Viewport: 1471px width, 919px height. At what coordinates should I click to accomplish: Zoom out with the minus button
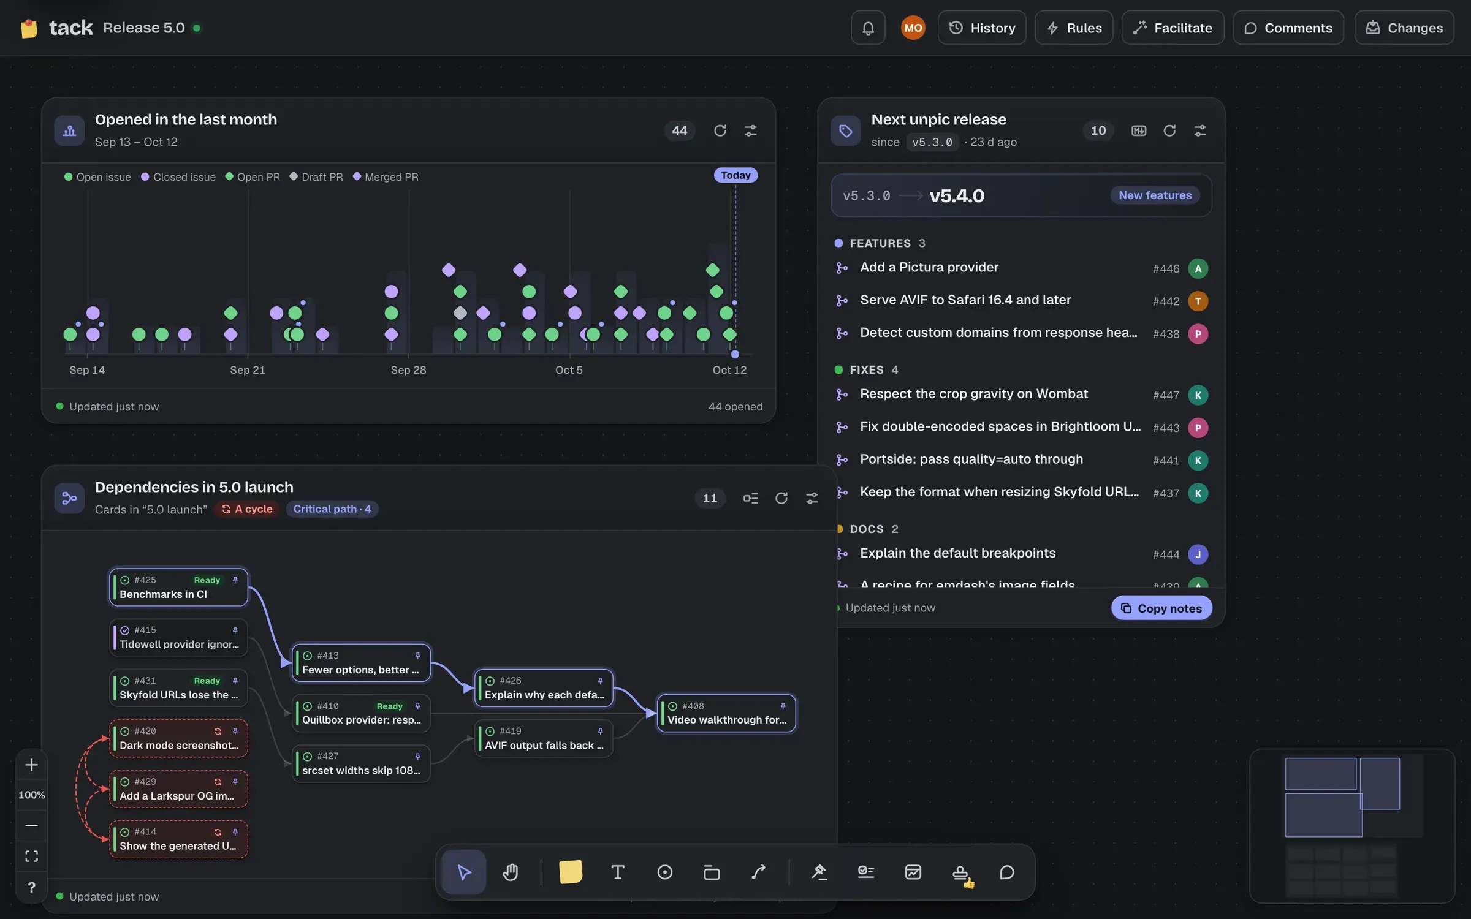pos(32,825)
